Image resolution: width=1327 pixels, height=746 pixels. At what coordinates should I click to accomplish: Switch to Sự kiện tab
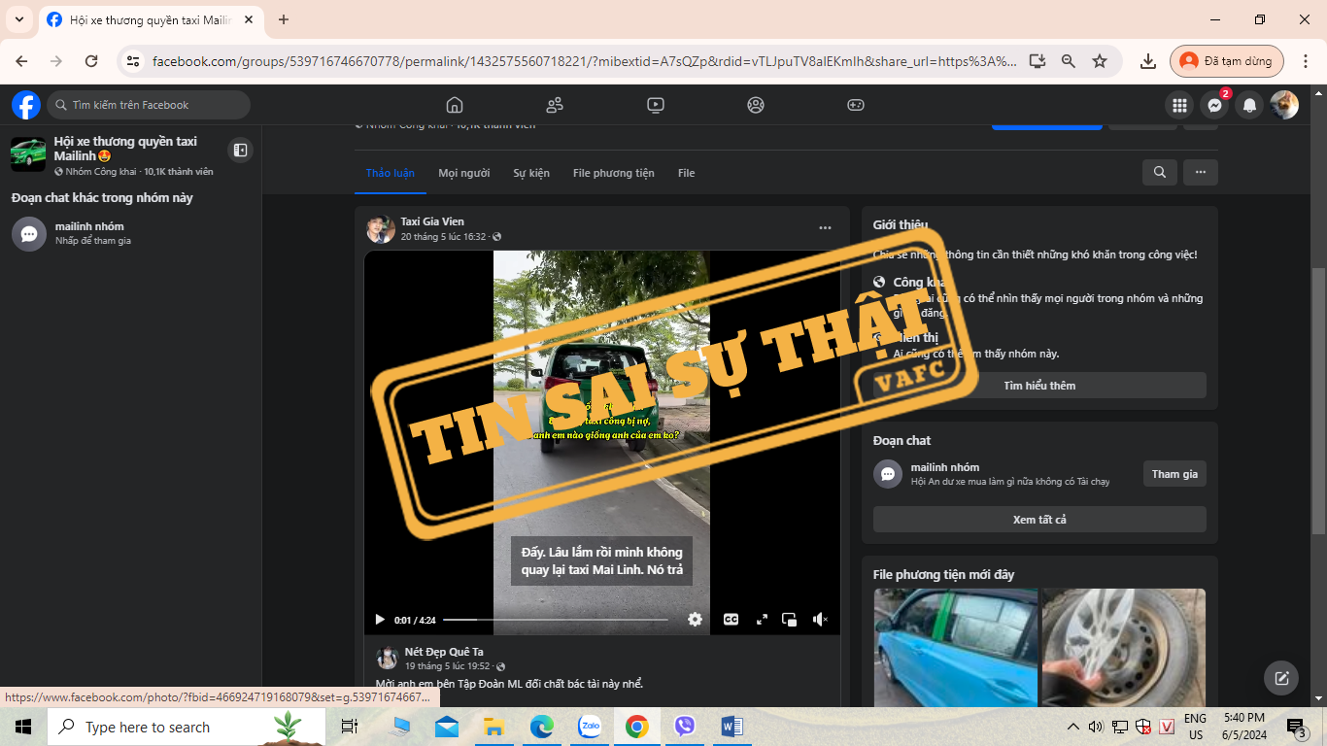click(x=531, y=173)
